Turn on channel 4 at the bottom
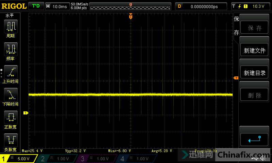Screen dimensions: 272x163 pyautogui.click(x=136, y=159)
